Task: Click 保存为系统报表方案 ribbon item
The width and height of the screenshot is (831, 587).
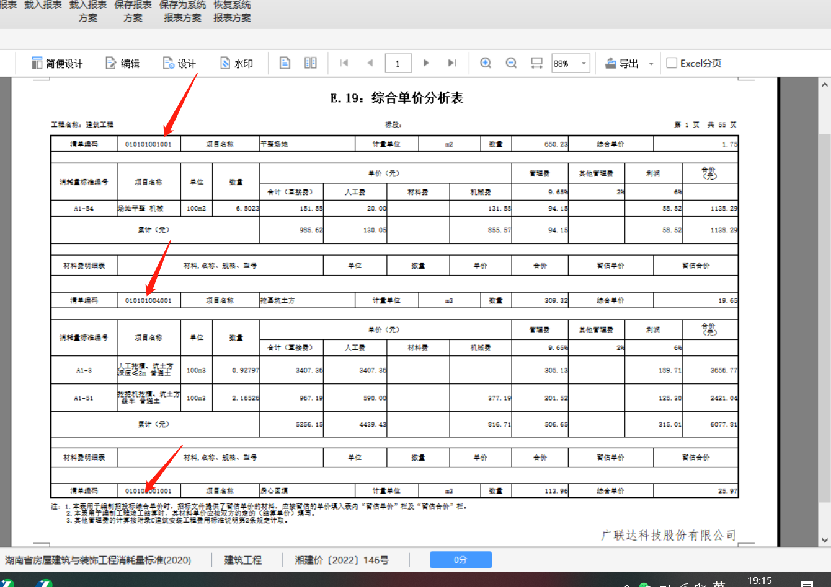Action: (182, 11)
